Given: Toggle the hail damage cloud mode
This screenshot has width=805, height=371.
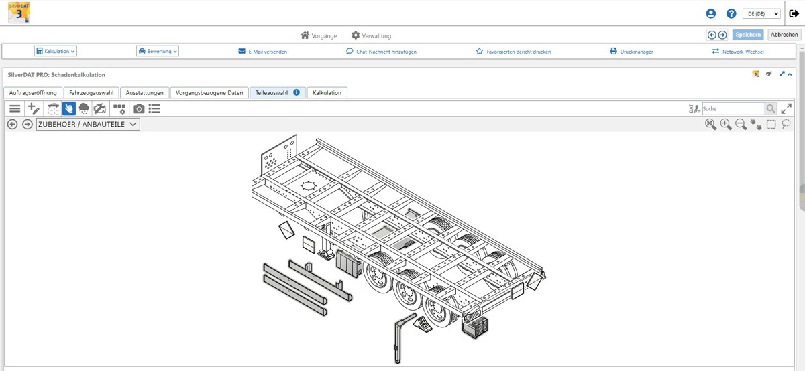Looking at the screenshot, I should point(84,108).
